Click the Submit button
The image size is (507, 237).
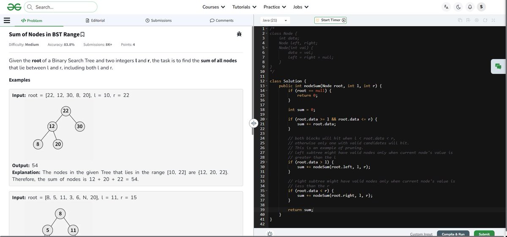(x=484, y=234)
